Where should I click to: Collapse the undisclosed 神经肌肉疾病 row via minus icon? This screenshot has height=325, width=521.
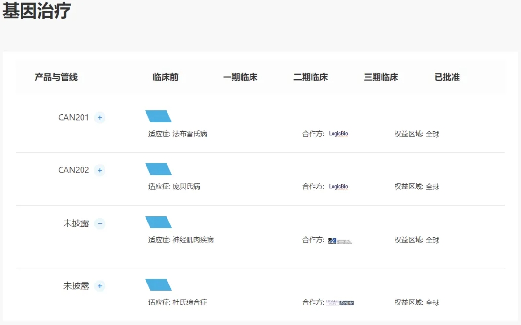click(100, 223)
